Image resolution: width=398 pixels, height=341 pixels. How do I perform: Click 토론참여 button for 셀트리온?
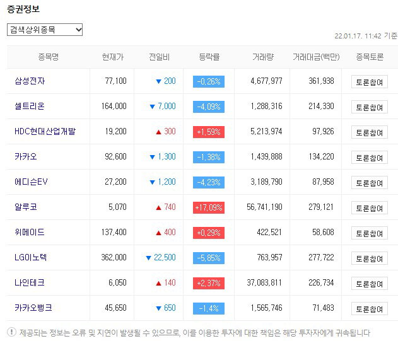pos(370,107)
